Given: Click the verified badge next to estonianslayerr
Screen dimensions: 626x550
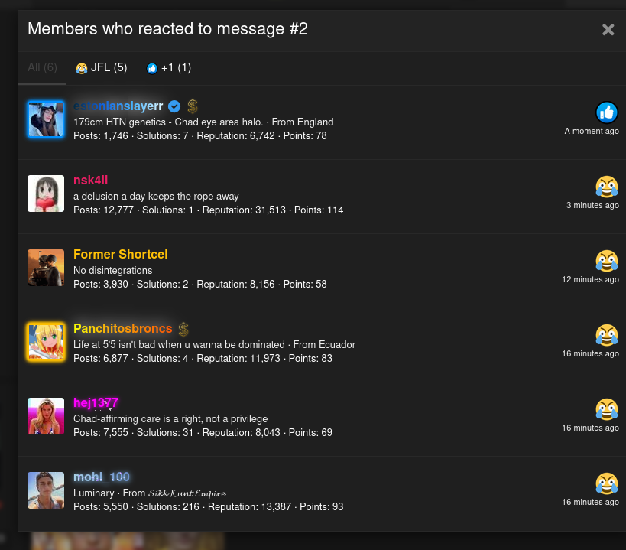Looking at the screenshot, I should click(x=174, y=106).
